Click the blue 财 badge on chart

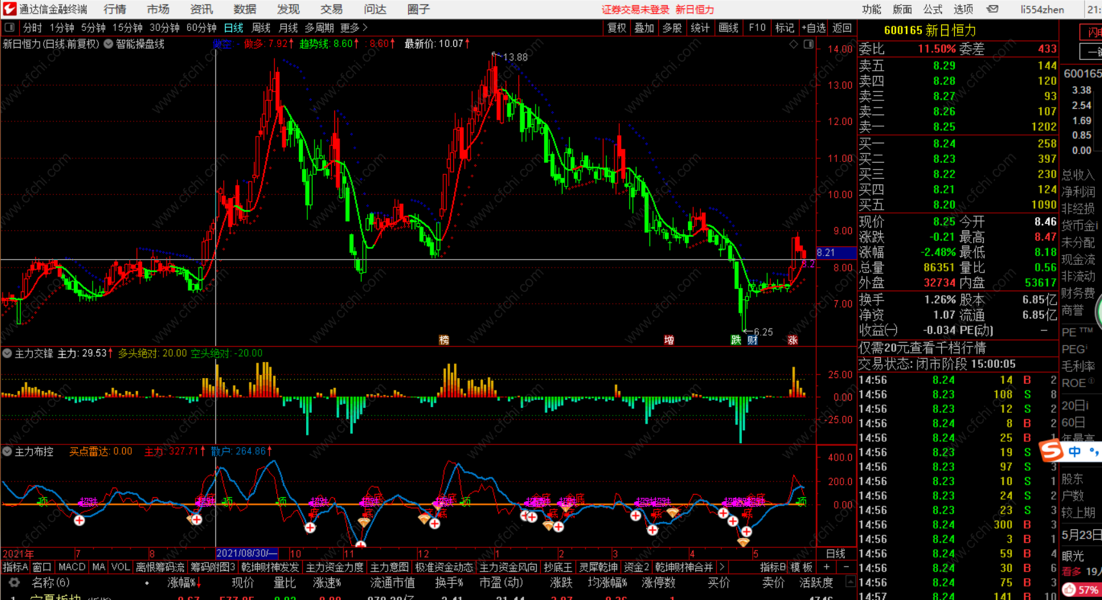[x=752, y=340]
